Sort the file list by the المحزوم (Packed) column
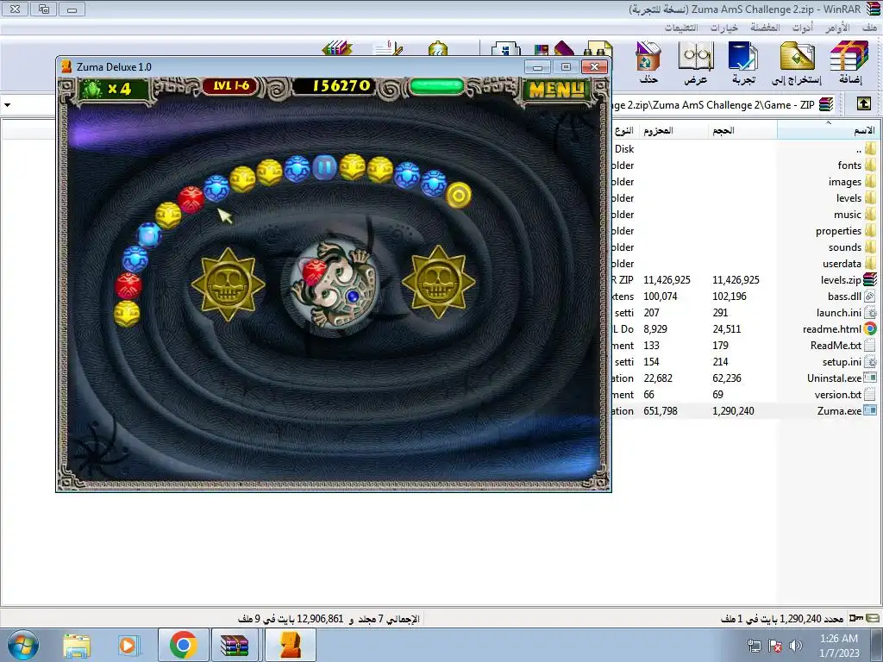 (673, 131)
